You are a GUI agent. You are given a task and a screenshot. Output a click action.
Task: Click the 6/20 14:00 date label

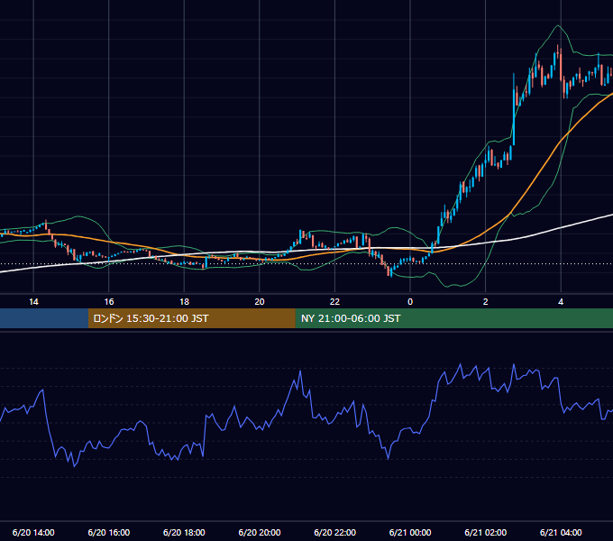[33, 532]
